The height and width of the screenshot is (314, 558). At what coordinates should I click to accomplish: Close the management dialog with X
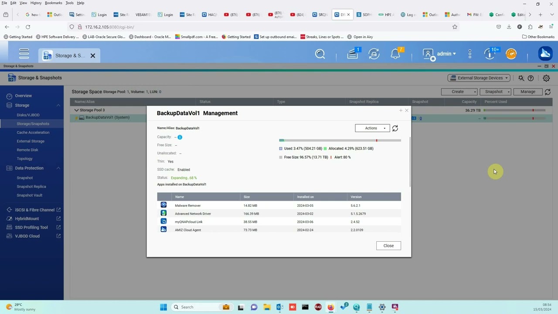click(407, 110)
